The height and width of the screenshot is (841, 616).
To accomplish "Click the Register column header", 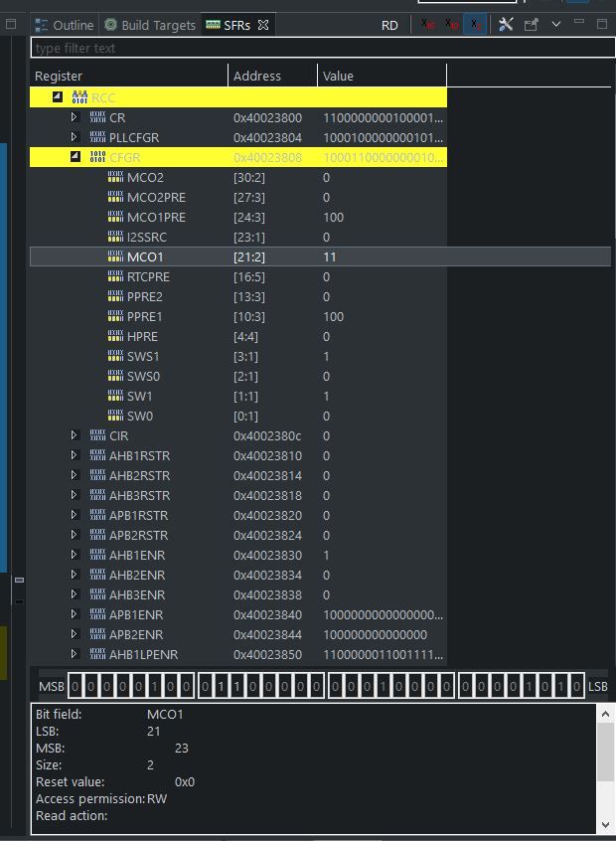I will (129, 76).
